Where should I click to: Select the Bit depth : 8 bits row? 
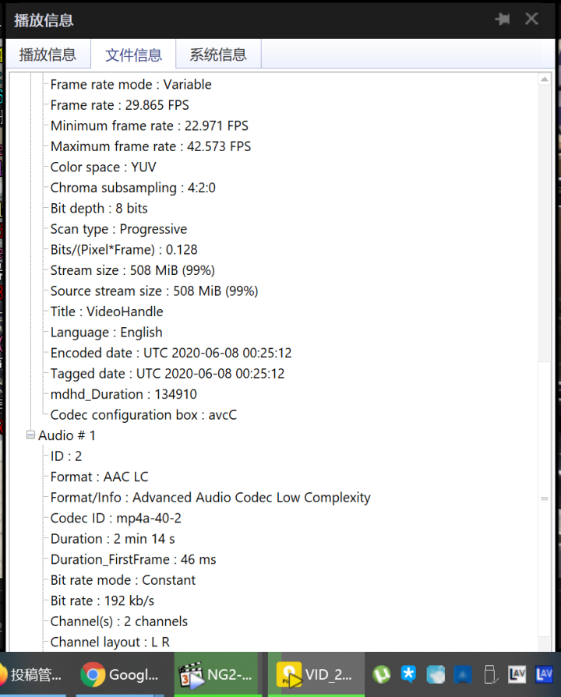pos(99,209)
